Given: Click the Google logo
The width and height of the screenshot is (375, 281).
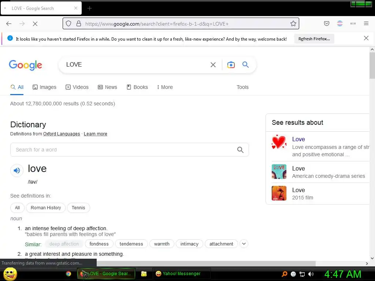Looking at the screenshot, I should tap(26, 65).
